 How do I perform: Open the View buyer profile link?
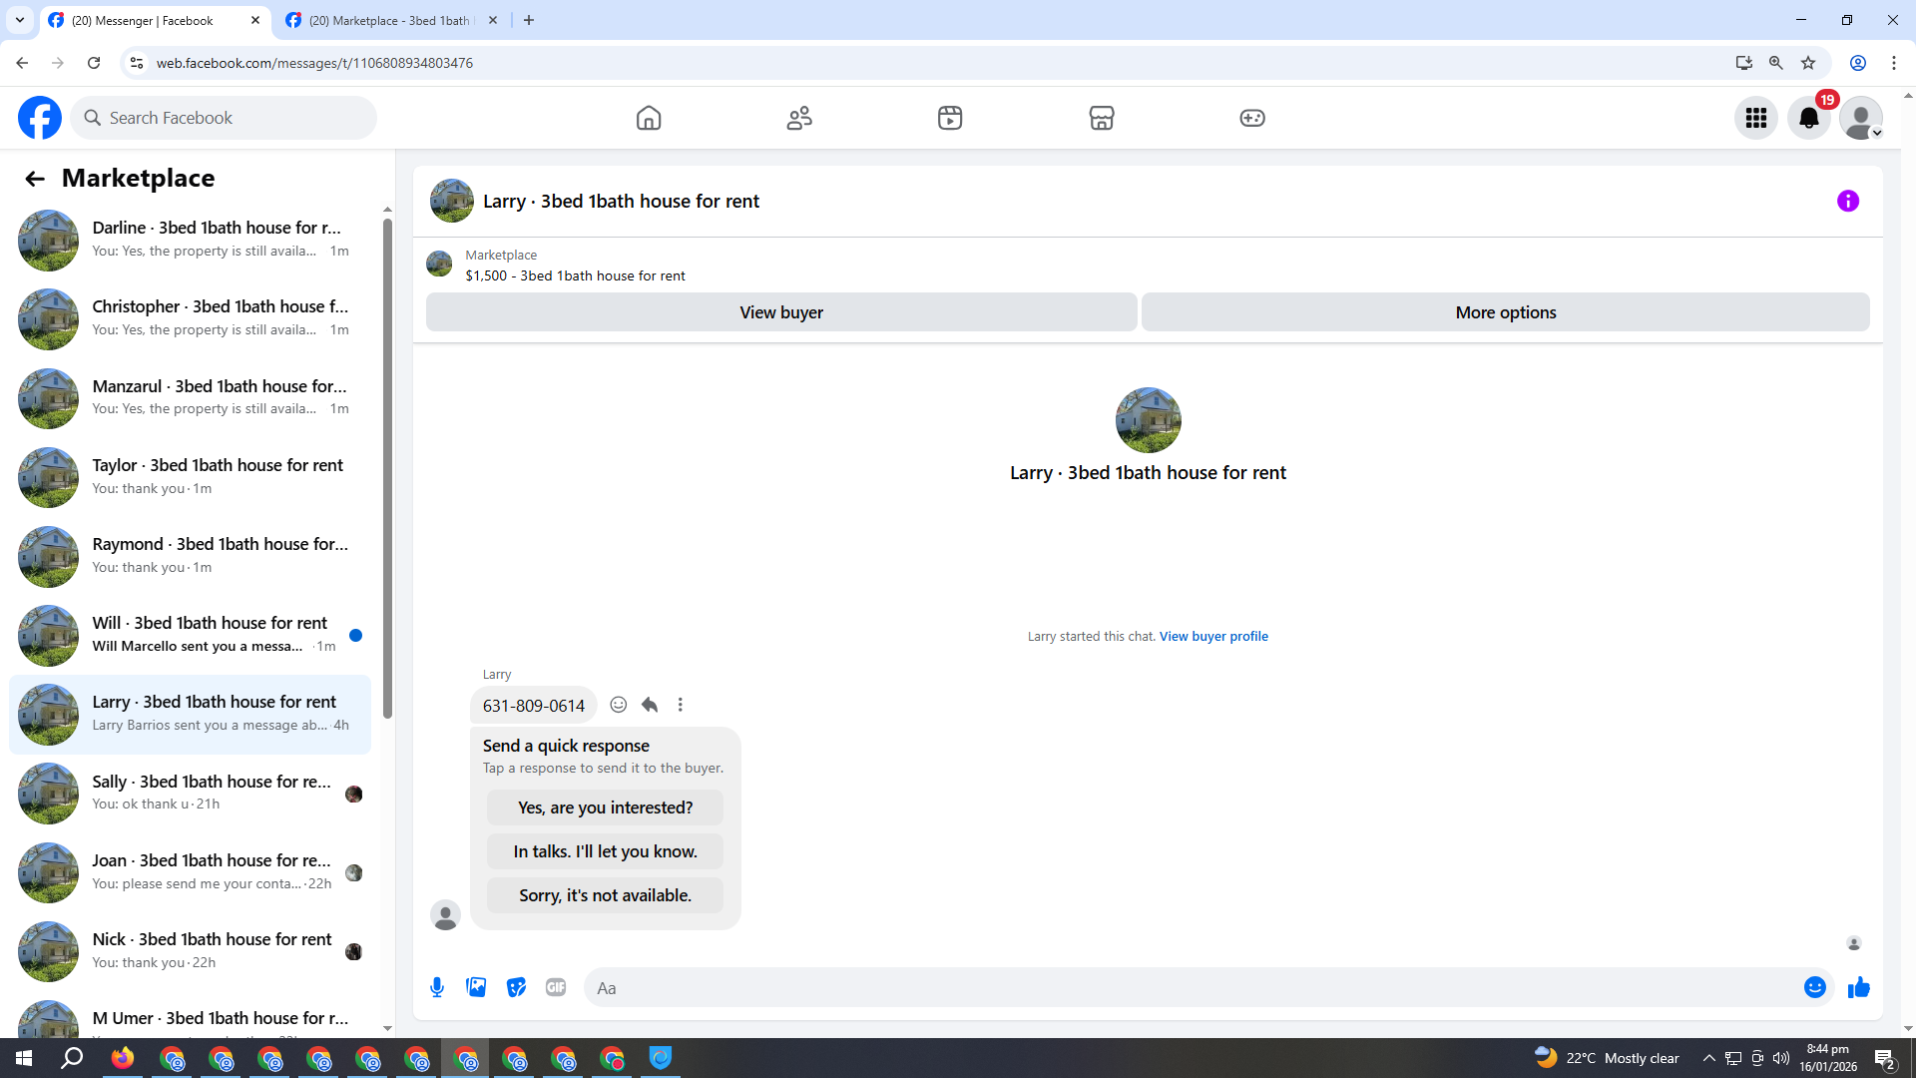(x=1213, y=637)
